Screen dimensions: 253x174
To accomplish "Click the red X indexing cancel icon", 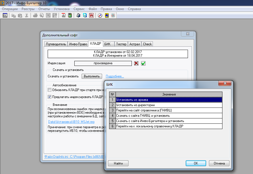I will pyautogui.click(x=136, y=63).
